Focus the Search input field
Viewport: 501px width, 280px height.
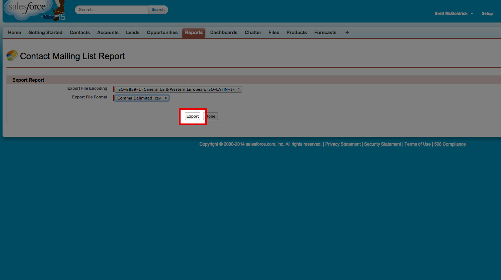coord(112,10)
